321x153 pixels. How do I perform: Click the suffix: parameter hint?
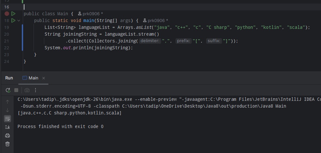pyautogui.click(x=214, y=41)
